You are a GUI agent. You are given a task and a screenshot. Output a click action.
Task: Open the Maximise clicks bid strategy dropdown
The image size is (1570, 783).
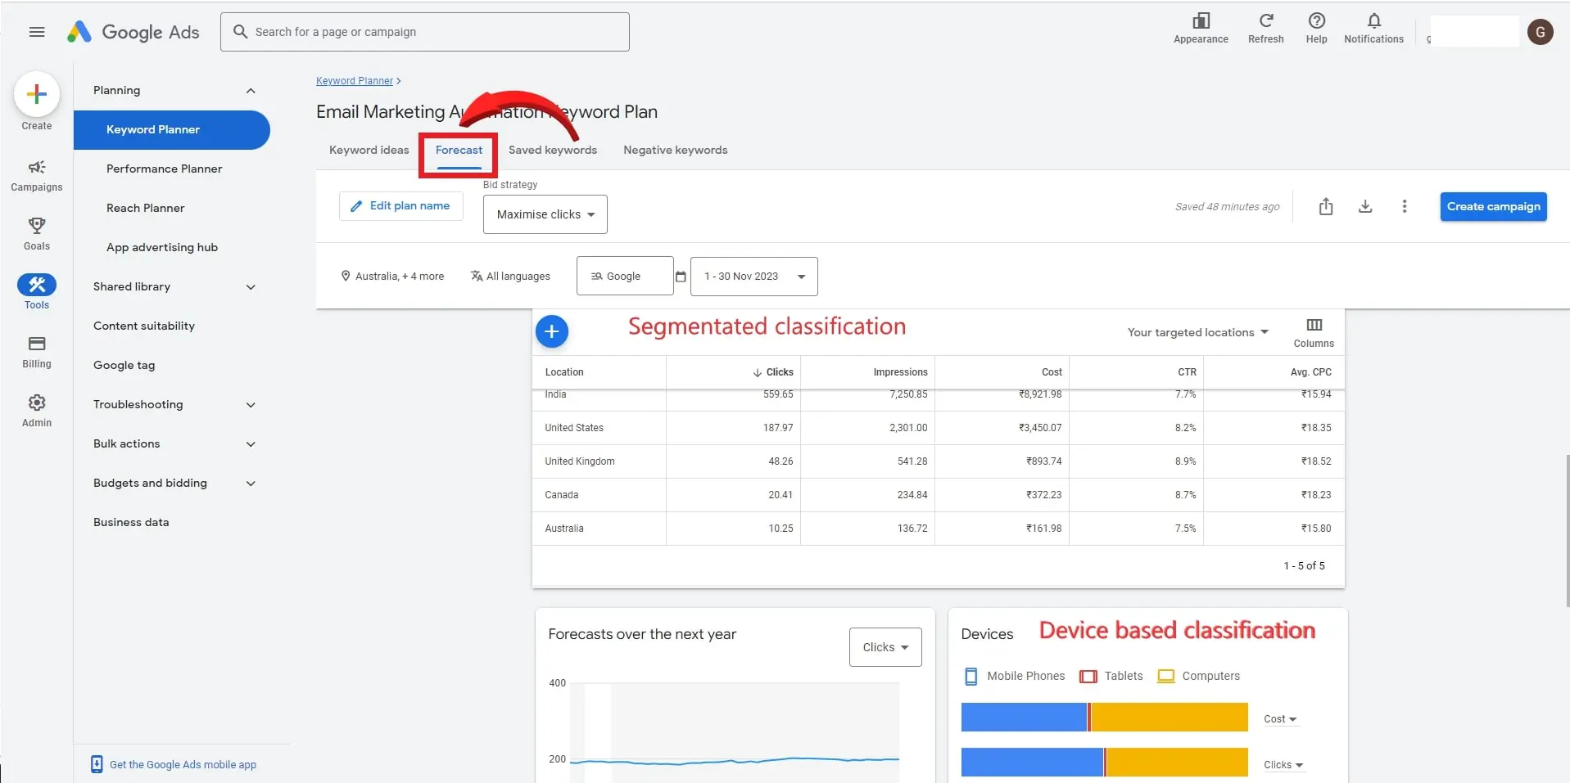point(545,214)
